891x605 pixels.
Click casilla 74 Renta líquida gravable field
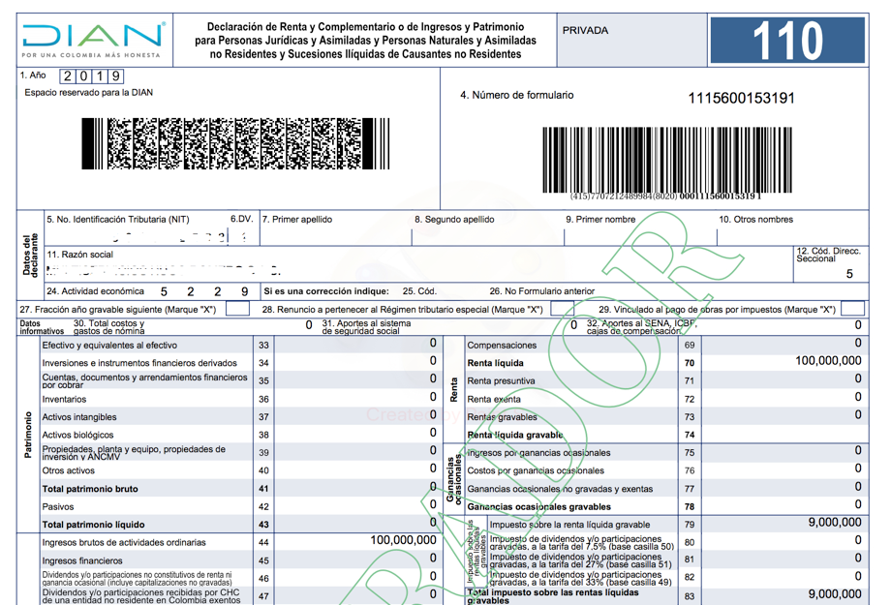coord(785,433)
